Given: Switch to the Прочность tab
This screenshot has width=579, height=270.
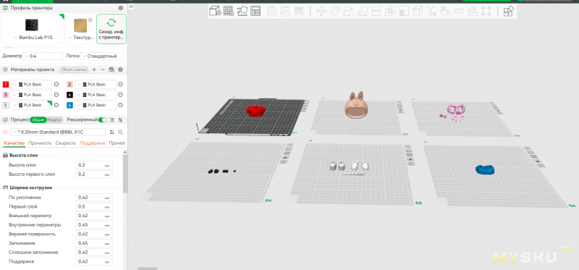Looking at the screenshot, I should pyautogui.click(x=40, y=143).
